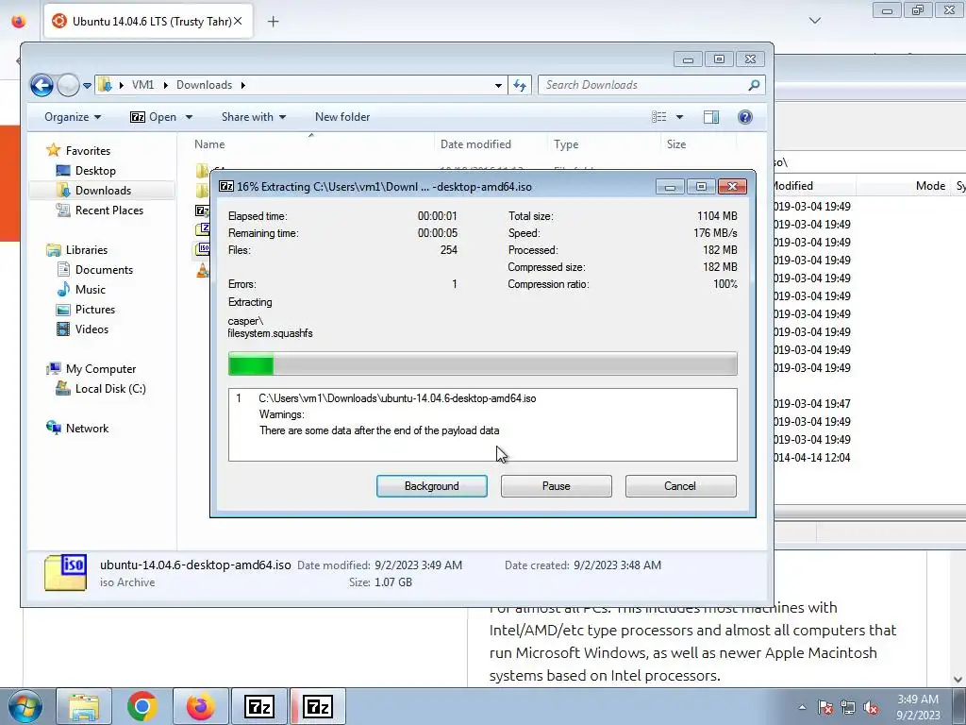Open the taskbar clock 3:49 AM
Image resolution: width=966 pixels, height=725 pixels.
coord(918,707)
